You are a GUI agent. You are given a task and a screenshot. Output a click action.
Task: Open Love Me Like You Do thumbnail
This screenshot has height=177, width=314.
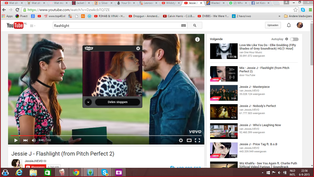tap(224, 51)
